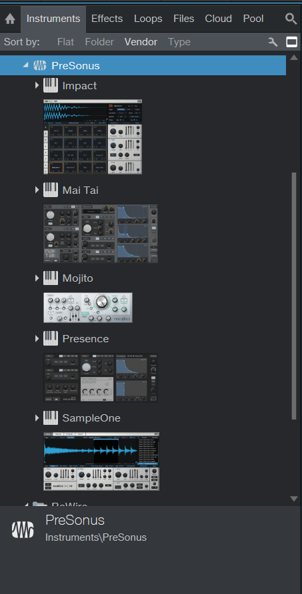Image resolution: width=302 pixels, height=594 pixels.
Task: Select the Mai Tai tree item label
Action: pos(81,190)
